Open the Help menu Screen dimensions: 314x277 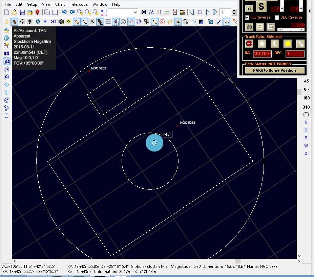click(x=116, y=4)
